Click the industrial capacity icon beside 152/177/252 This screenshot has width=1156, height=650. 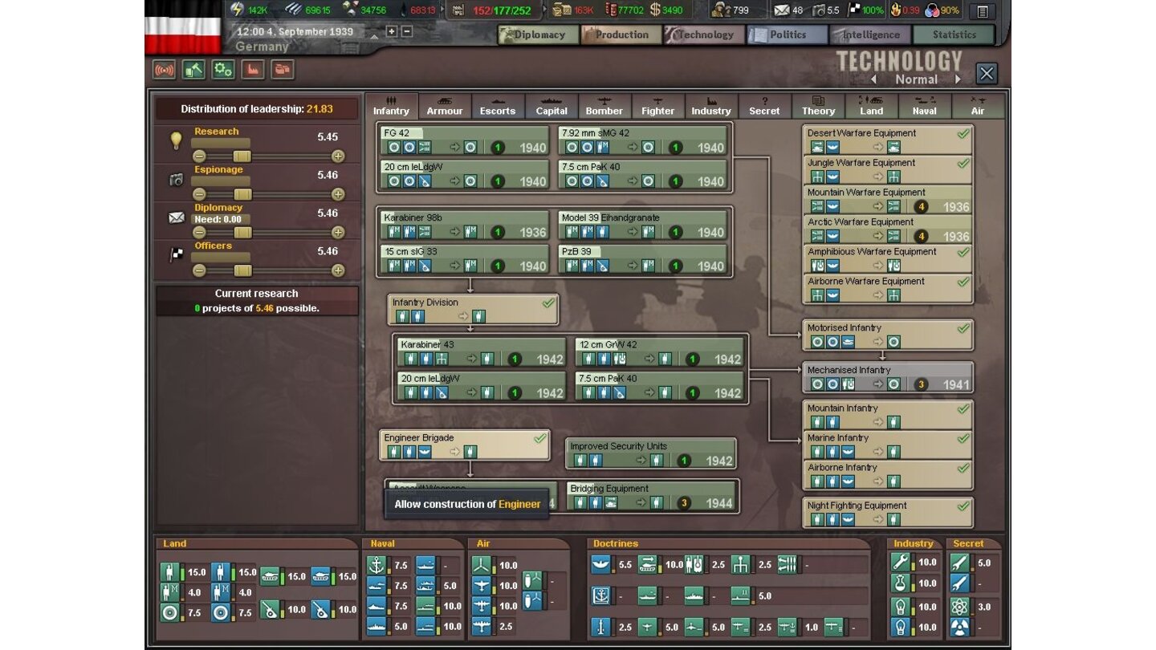[x=458, y=10]
